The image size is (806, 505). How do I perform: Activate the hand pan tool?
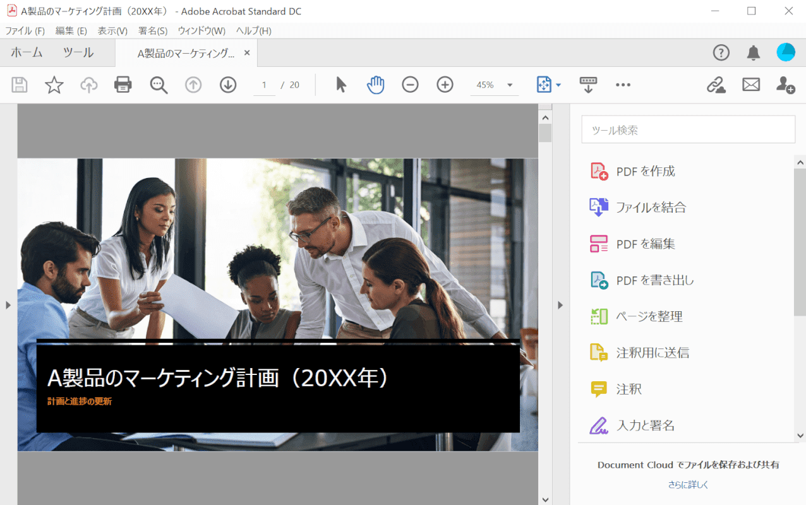click(376, 85)
